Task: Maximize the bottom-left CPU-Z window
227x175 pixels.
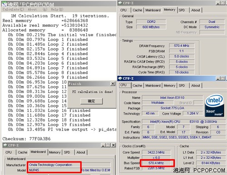Action: 108,145
